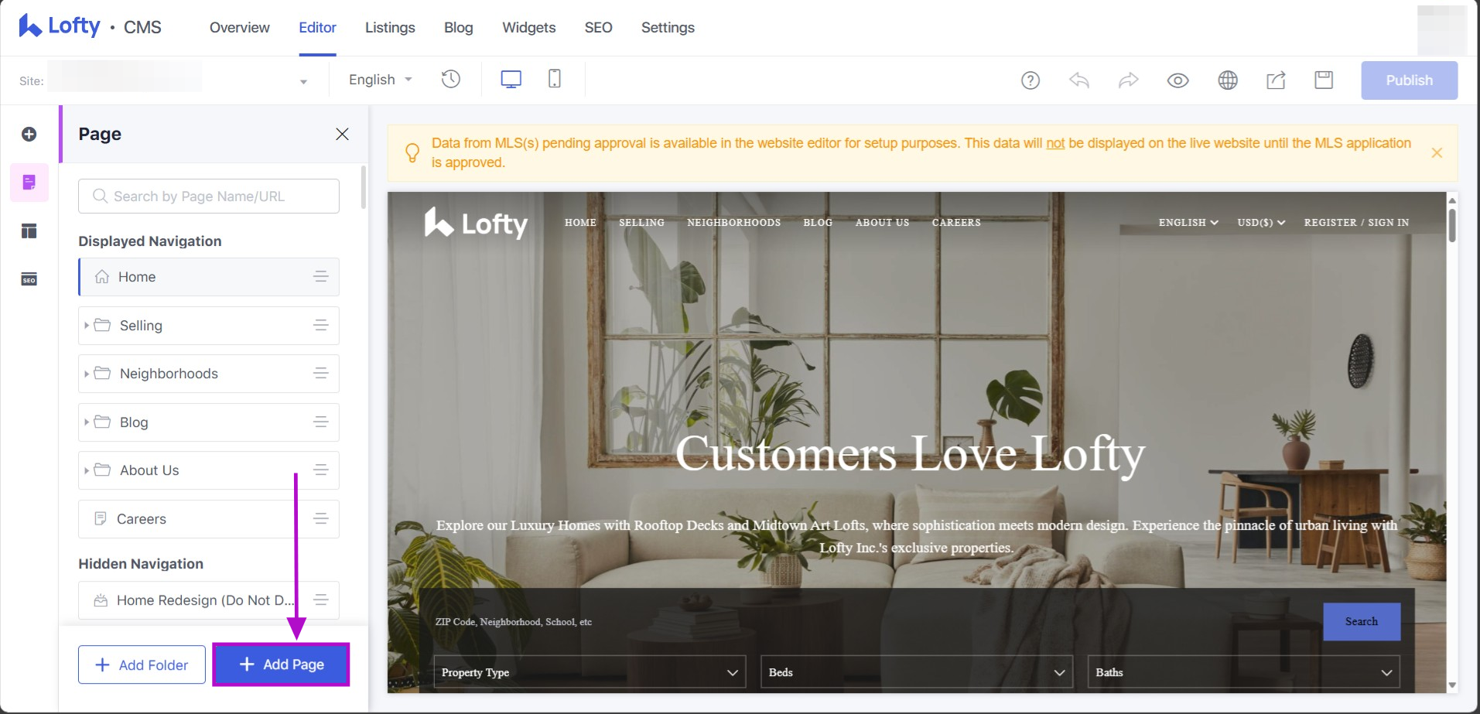Click the Add Folder button
This screenshot has width=1480, height=714.
point(142,664)
